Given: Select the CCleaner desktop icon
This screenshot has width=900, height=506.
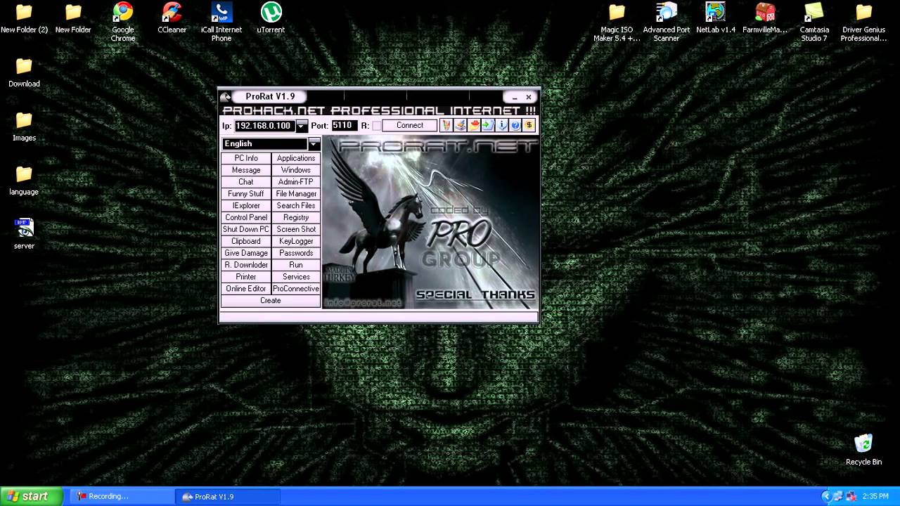Looking at the screenshot, I should pyautogui.click(x=172, y=18).
